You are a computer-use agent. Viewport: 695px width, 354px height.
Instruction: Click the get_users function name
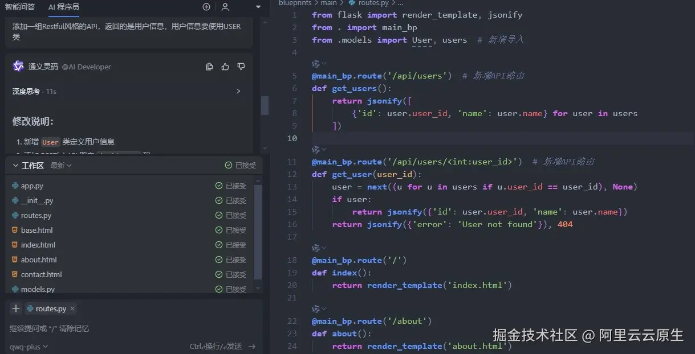[x=354, y=88]
